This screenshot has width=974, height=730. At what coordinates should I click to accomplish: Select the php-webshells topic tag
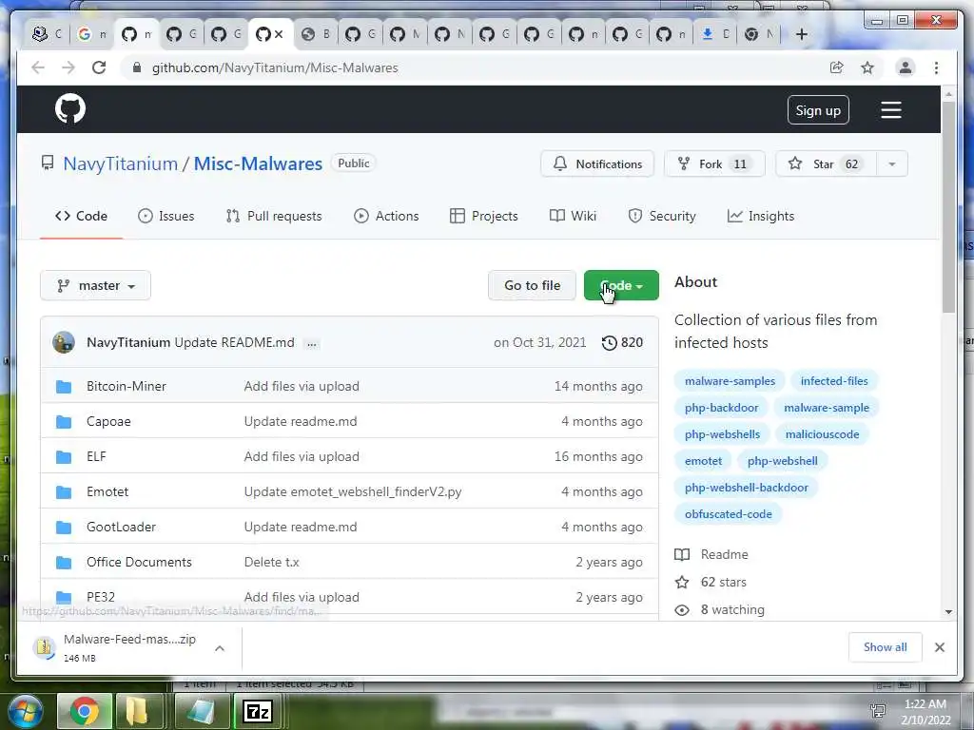[x=723, y=434]
